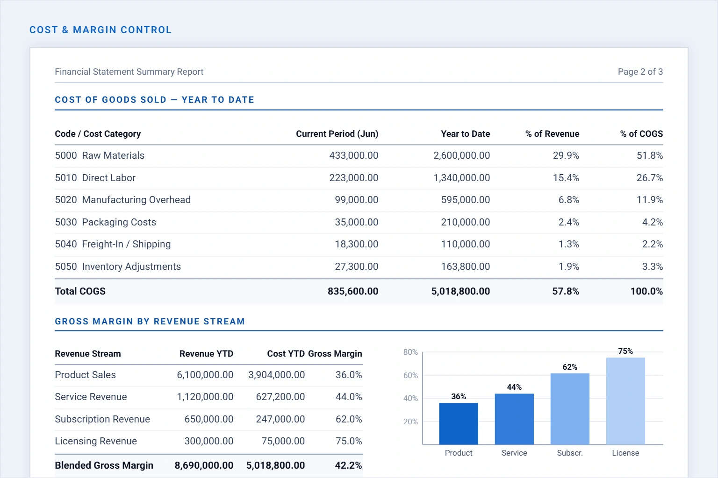Click Total COGS 100.0% value
Viewport: 718px width, 478px height.
pyautogui.click(x=646, y=291)
